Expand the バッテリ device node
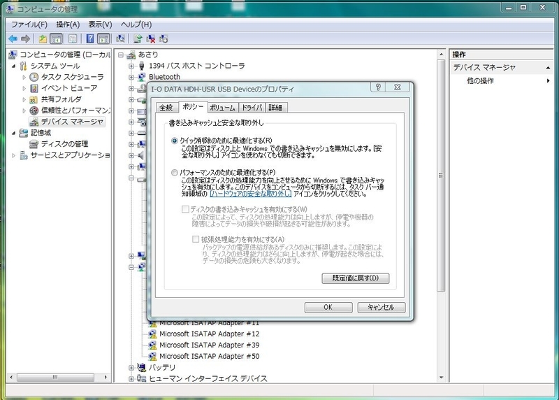559x400 pixels. pos(131,368)
